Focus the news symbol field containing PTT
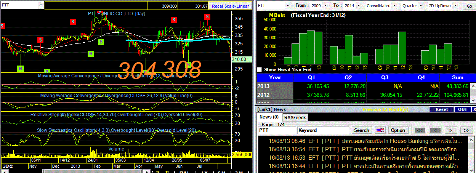The height and width of the screenshot is (173, 476). click(x=277, y=130)
